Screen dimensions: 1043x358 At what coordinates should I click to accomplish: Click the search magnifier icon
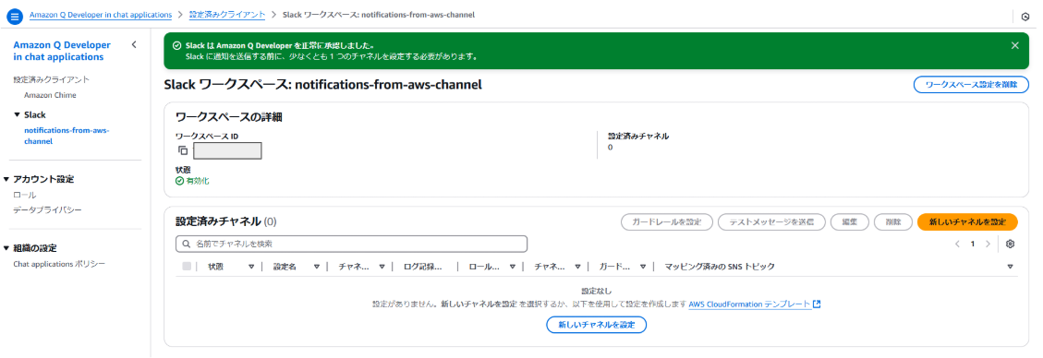click(186, 244)
